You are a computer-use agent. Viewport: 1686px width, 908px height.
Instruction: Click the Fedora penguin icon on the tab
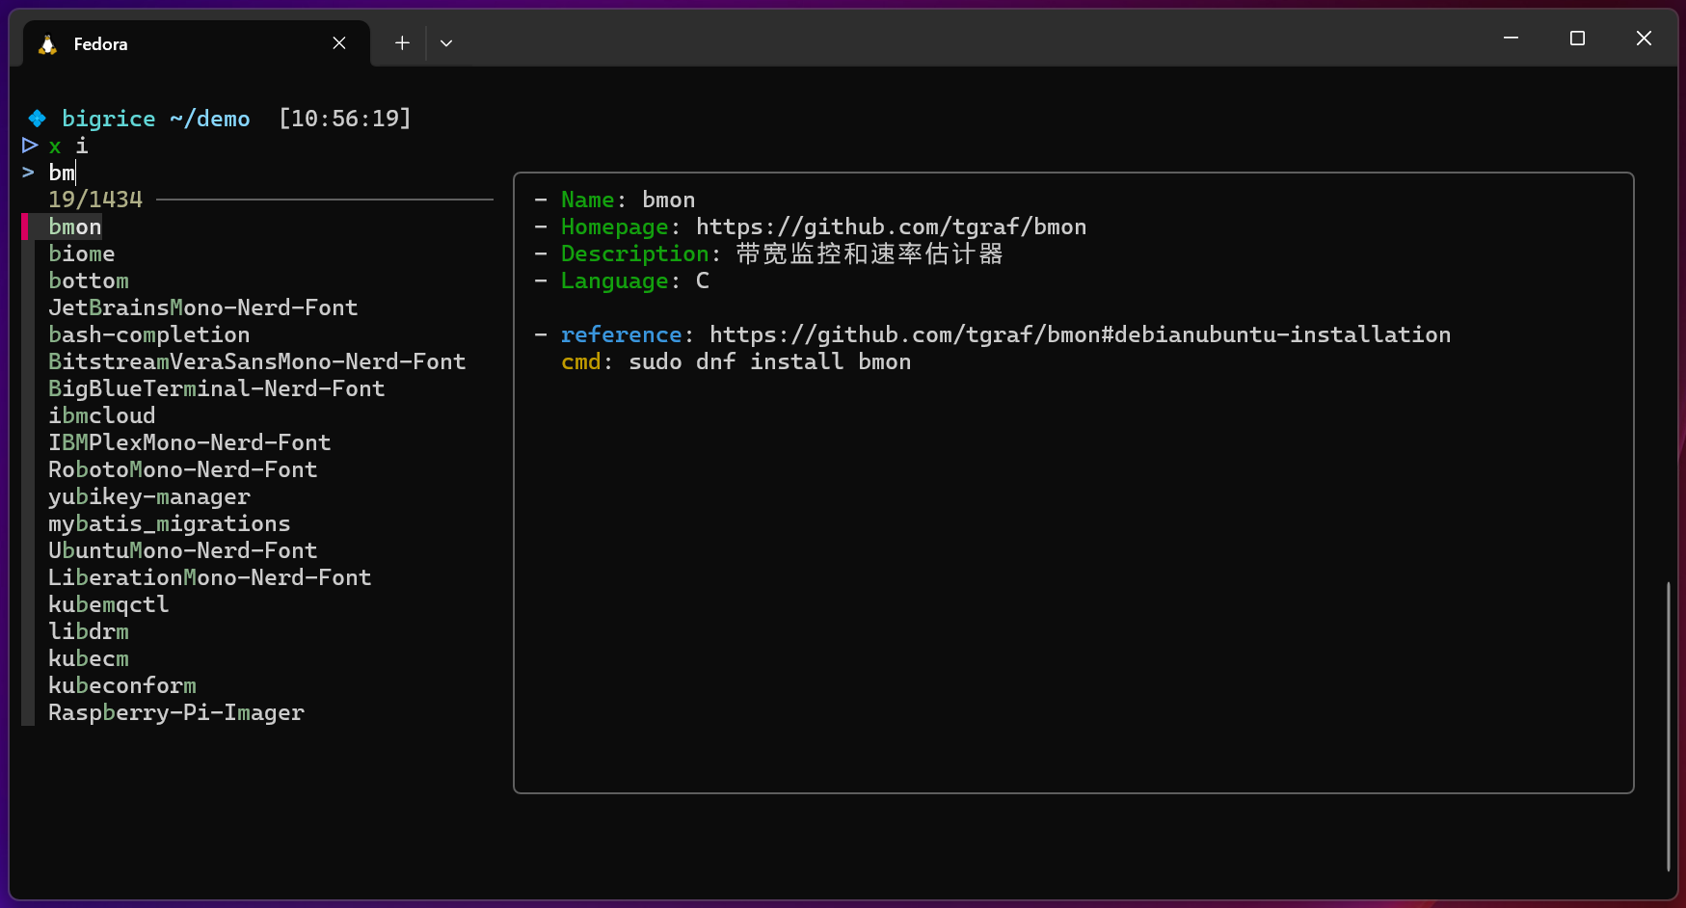(x=45, y=43)
